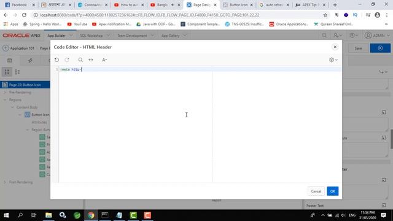Select group by component type icon
This screenshot has height=221, width=393.
17,72
